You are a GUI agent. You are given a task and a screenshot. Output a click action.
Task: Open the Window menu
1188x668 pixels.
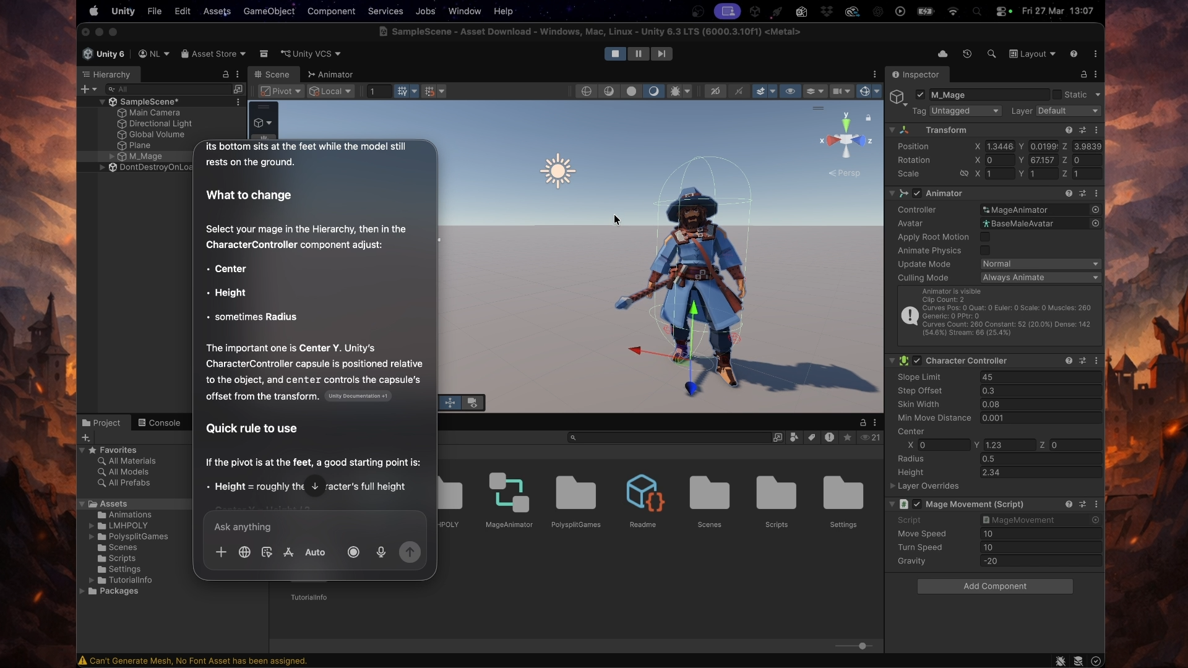click(x=464, y=11)
